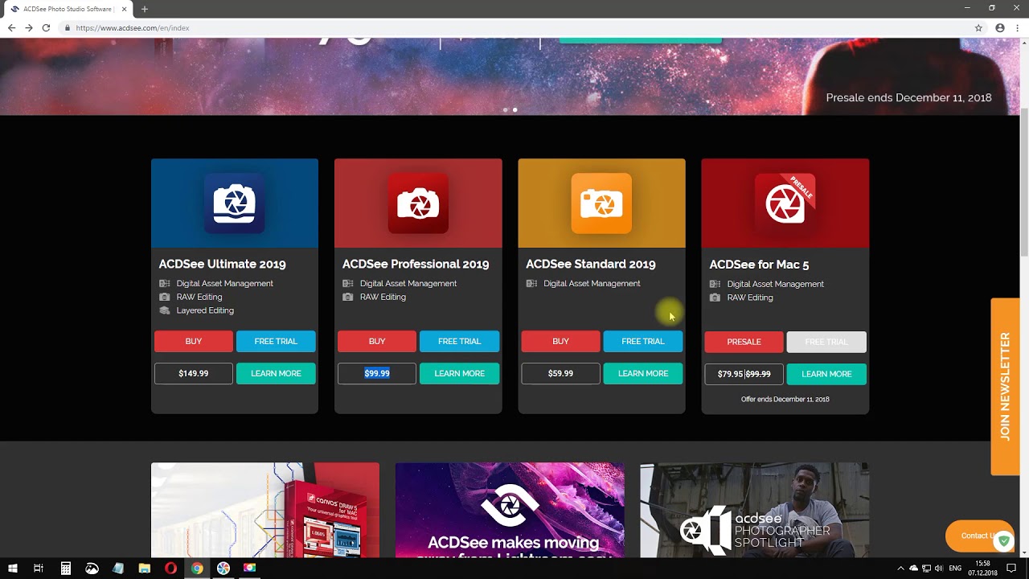The width and height of the screenshot is (1029, 579).
Task: Open Task View in the taskbar
Action: coord(38,568)
